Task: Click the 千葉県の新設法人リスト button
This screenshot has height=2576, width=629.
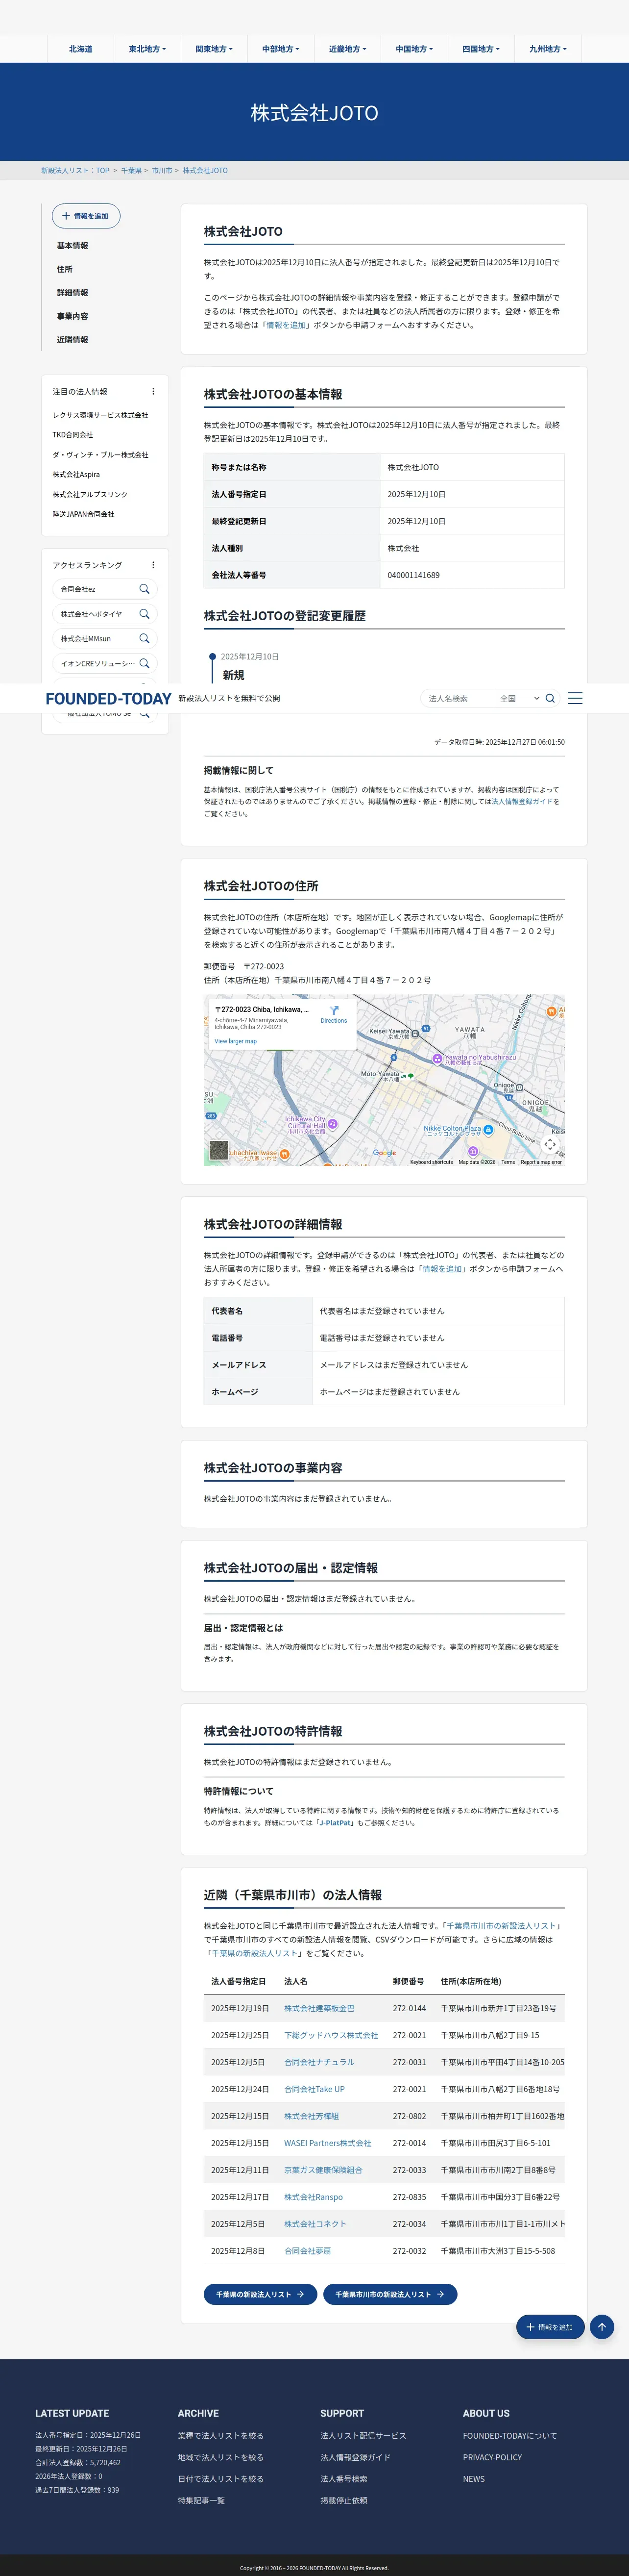Action: point(261,2294)
